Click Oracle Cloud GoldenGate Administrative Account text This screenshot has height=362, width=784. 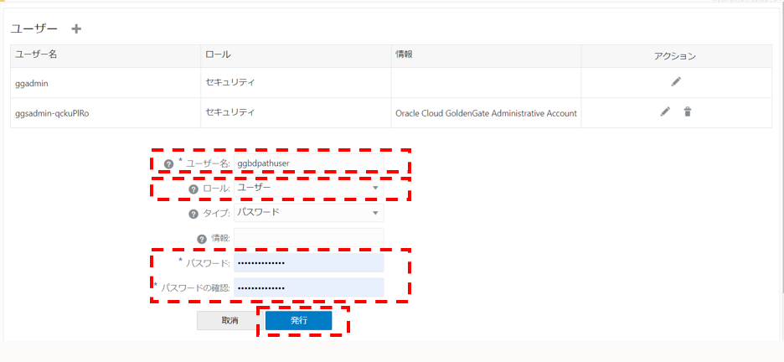[486, 113]
